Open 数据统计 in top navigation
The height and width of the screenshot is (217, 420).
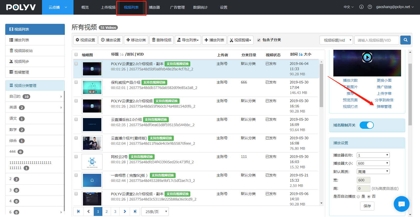pyautogui.click(x=201, y=7)
